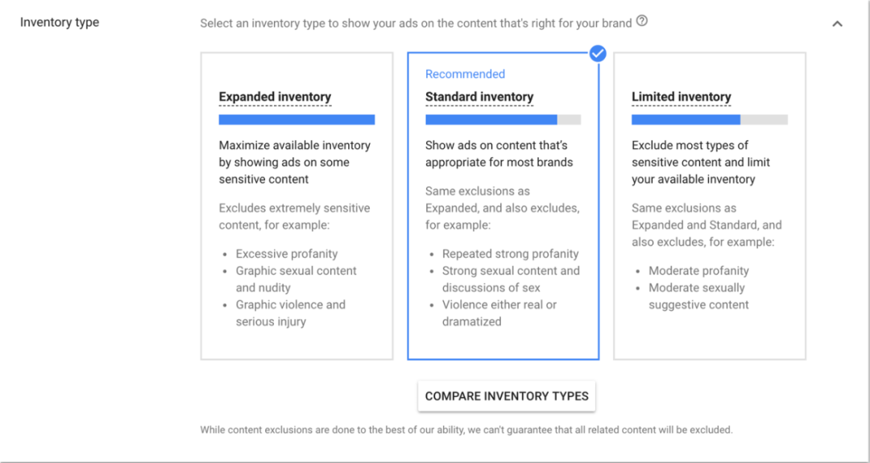Click the help question mark icon
The height and width of the screenshot is (463, 870).
coord(642,22)
